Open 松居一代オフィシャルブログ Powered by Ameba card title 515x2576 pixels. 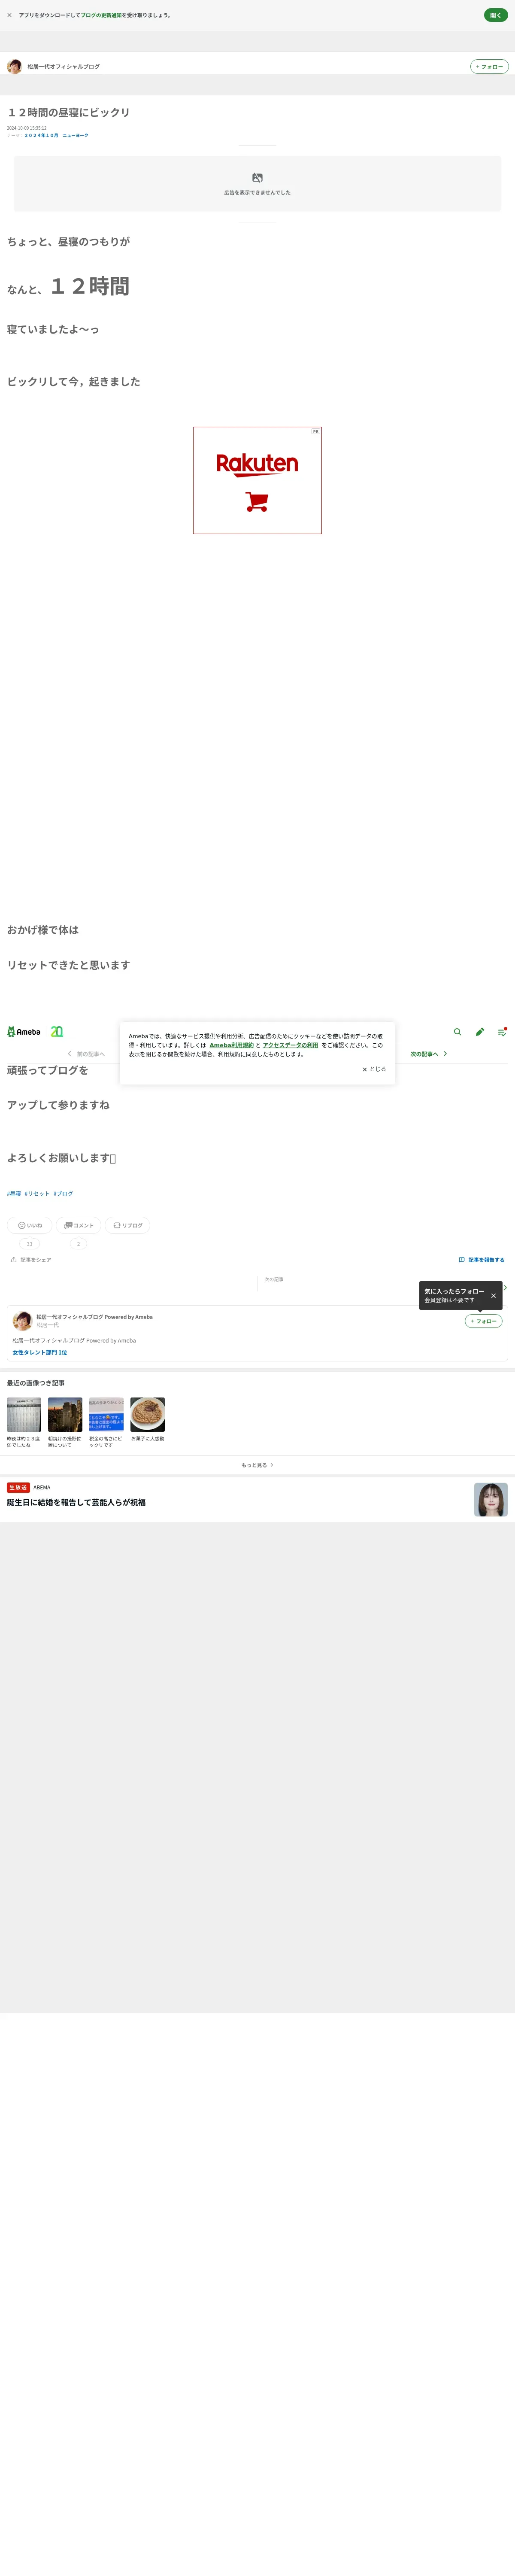pos(95,1317)
